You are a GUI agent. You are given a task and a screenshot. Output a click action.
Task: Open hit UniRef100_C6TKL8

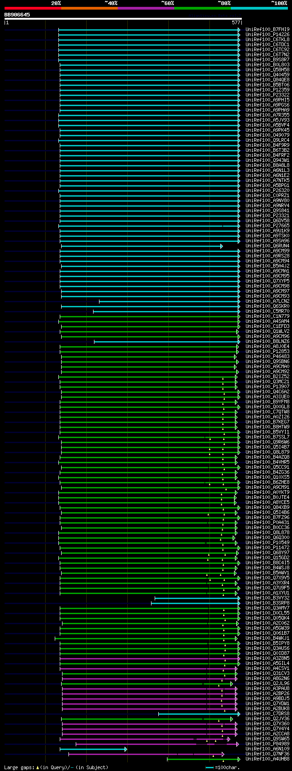pos(267,39)
